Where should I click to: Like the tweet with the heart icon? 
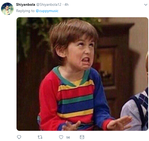(61, 137)
